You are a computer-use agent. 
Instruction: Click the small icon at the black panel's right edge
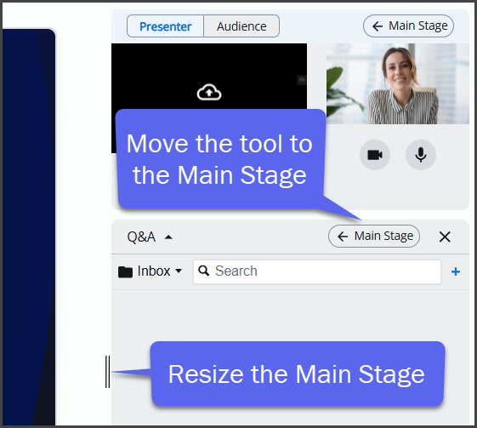coord(302,80)
